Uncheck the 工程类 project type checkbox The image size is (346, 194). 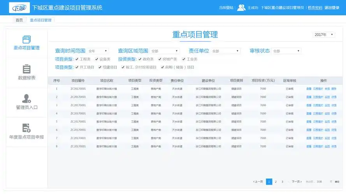[77, 59]
